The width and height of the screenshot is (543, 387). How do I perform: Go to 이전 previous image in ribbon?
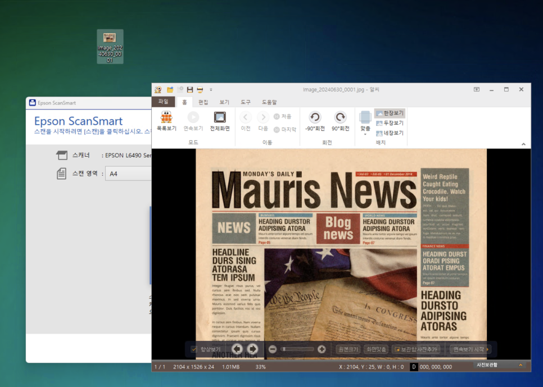(246, 121)
